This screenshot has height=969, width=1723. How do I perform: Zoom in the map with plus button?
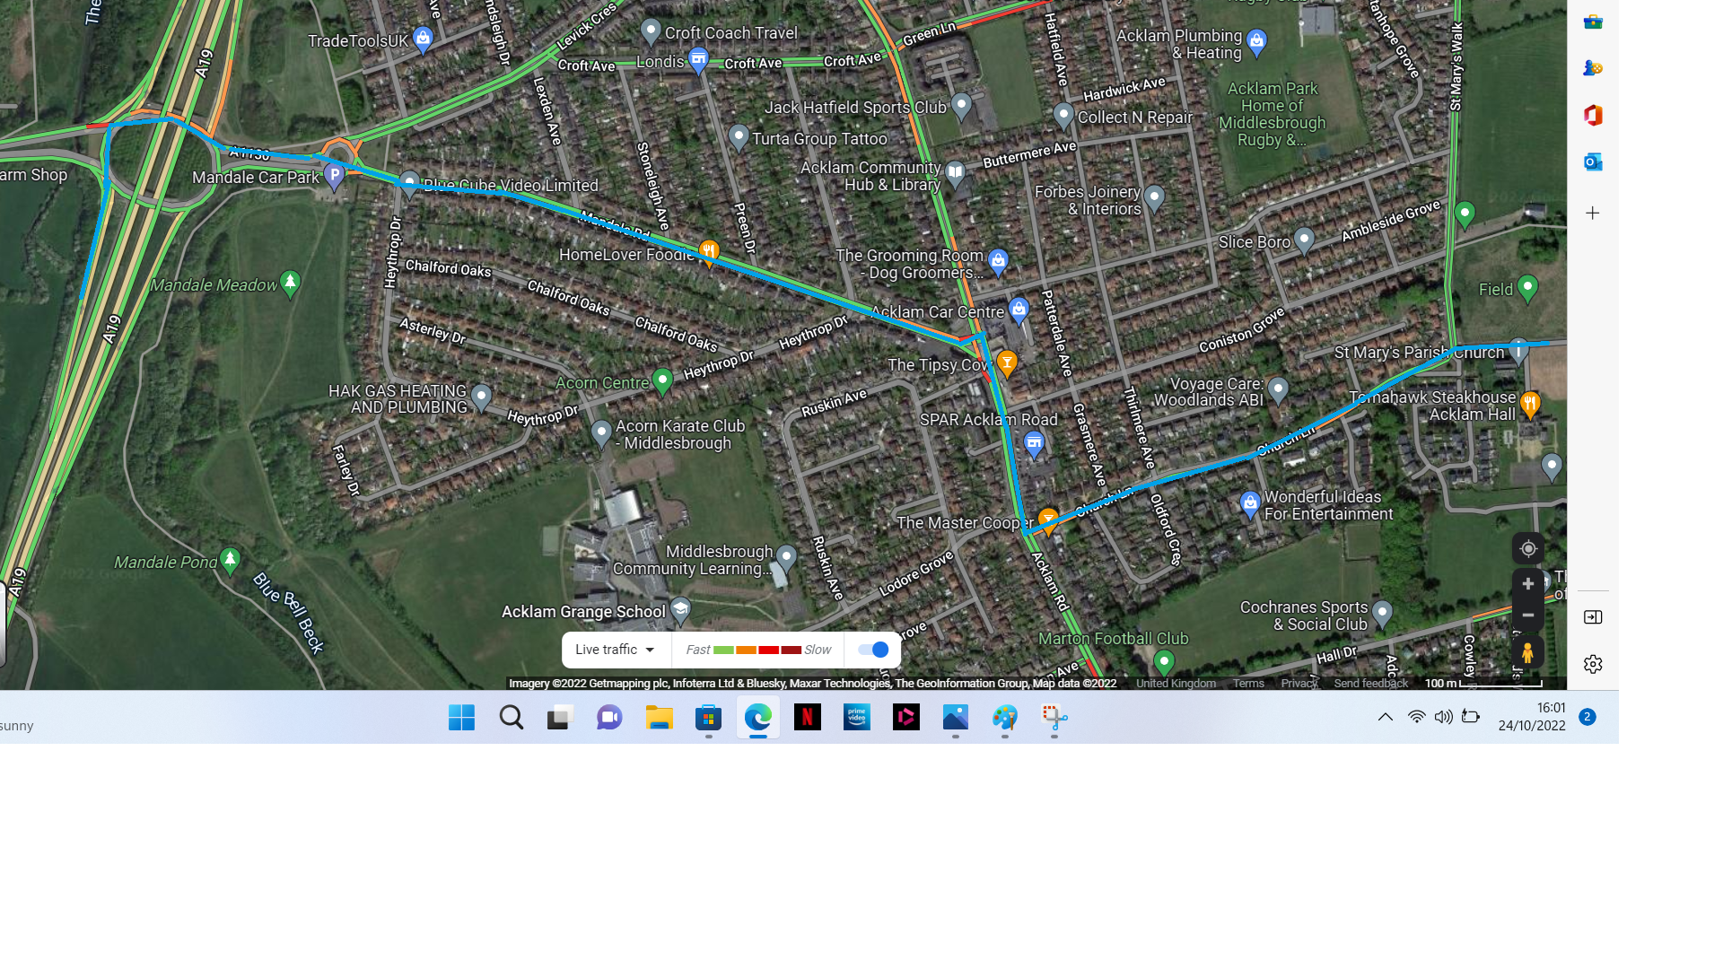[x=1528, y=584]
